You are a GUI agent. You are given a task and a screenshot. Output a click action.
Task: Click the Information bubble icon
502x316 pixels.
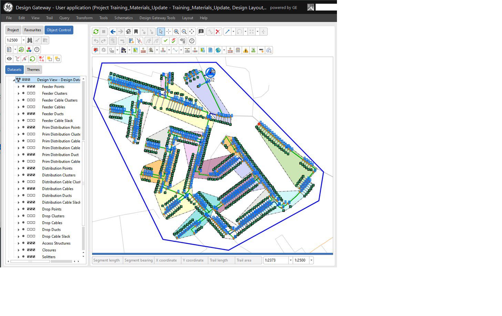[x=201, y=32]
